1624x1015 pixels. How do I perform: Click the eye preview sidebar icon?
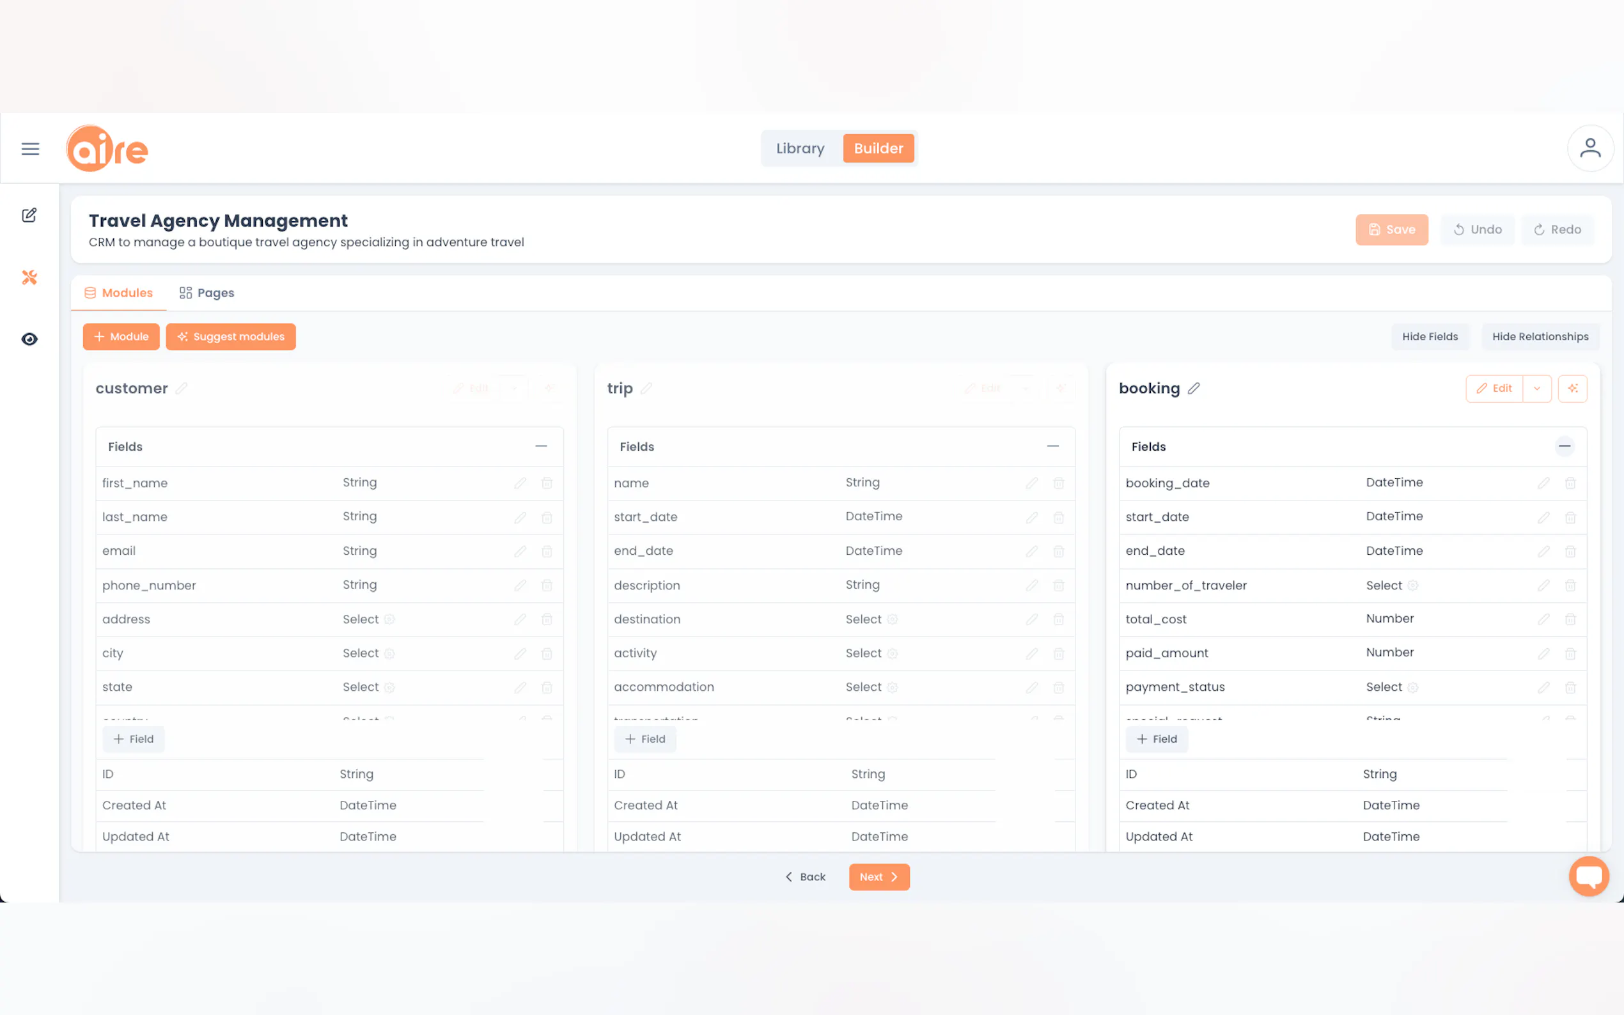point(29,339)
